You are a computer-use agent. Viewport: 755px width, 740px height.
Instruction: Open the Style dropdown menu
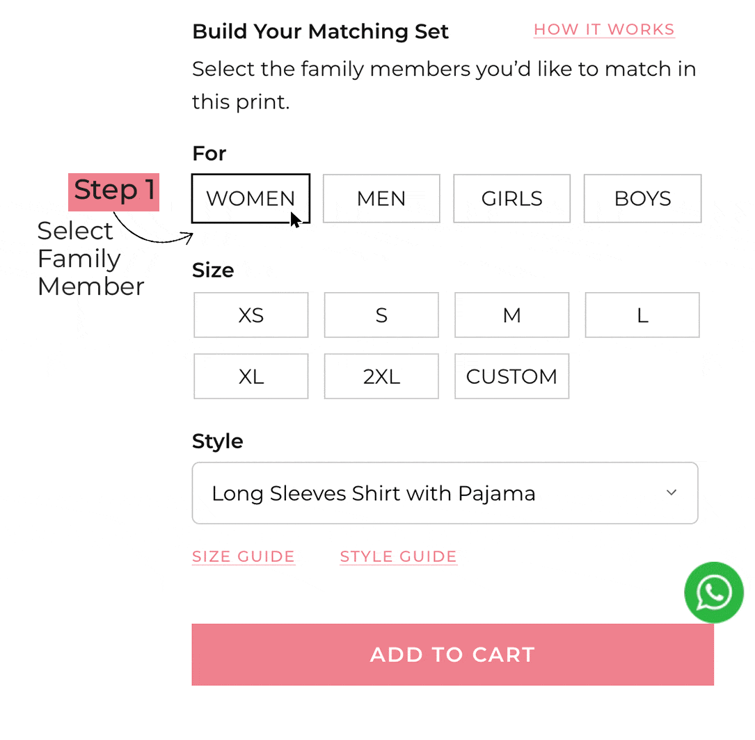click(444, 493)
